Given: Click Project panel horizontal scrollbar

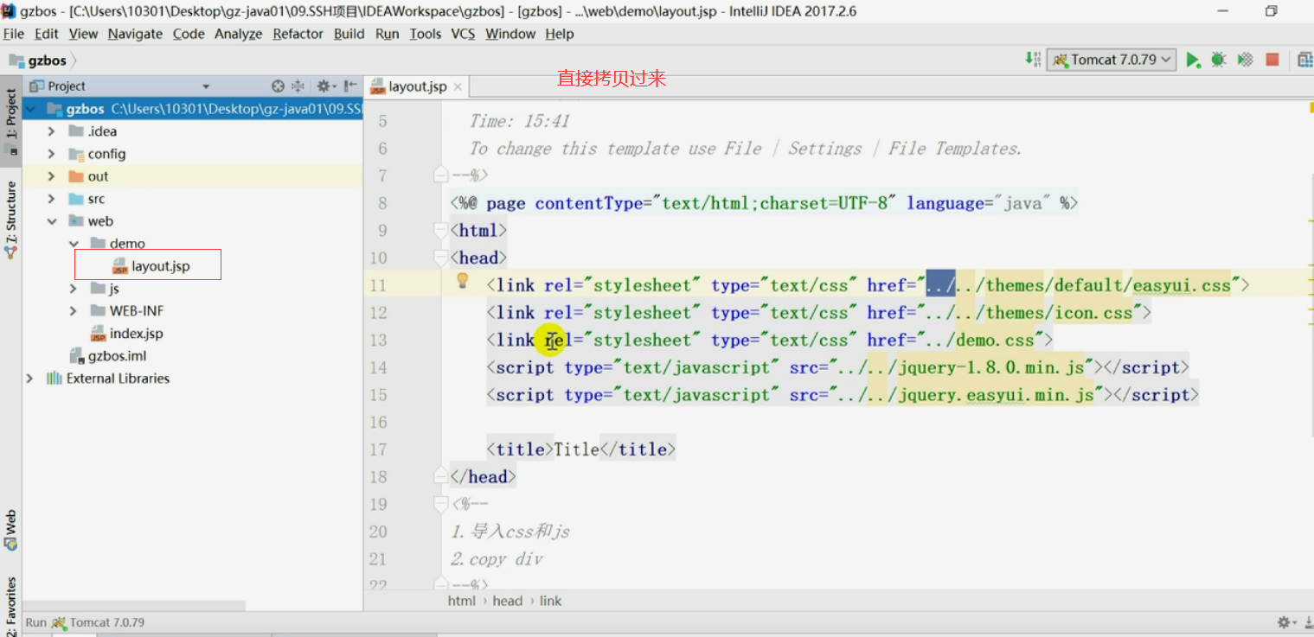Looking at the screenshot, I should (134, 606).
